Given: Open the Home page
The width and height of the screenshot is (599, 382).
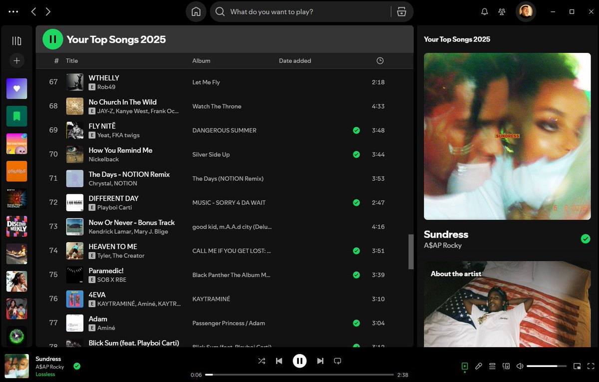Looking at the screenshot, I should click(x=196, y=12).
